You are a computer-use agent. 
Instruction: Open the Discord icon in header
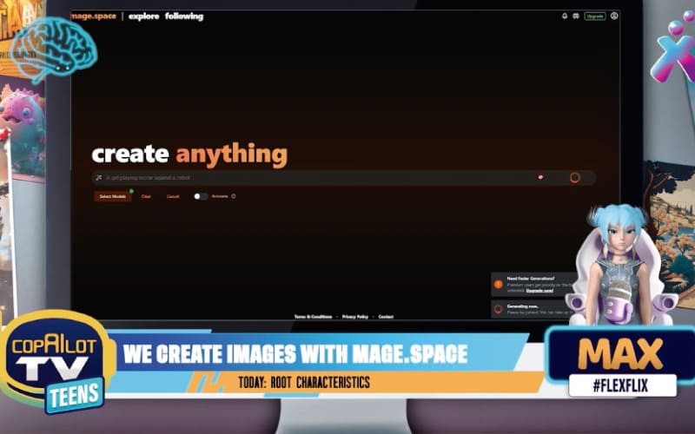pyautogui.click(x=575, y=16)
